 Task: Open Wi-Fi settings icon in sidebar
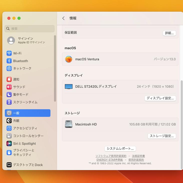9,53
